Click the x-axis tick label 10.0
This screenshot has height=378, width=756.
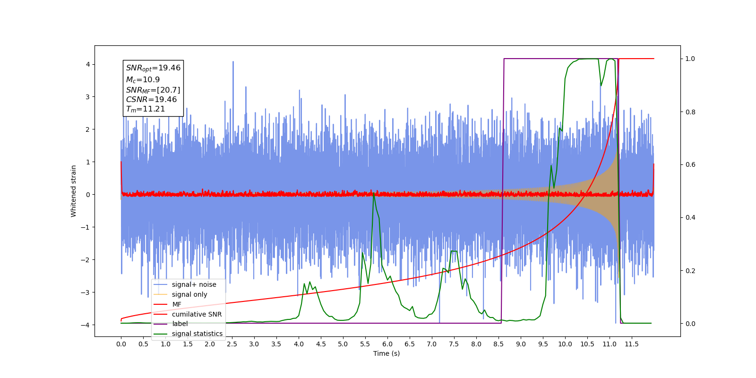tap(565, 344)
